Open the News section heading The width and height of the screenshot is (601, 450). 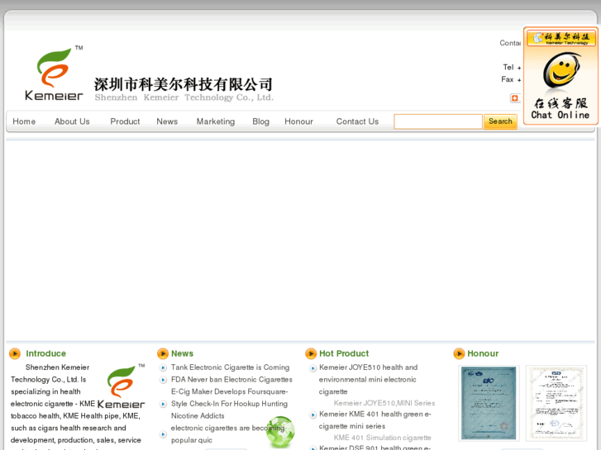(x=182, y=353)
